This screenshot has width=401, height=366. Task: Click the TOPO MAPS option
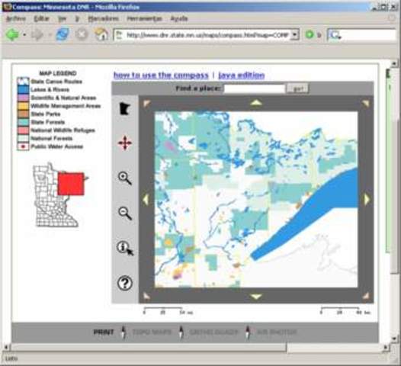152,332
